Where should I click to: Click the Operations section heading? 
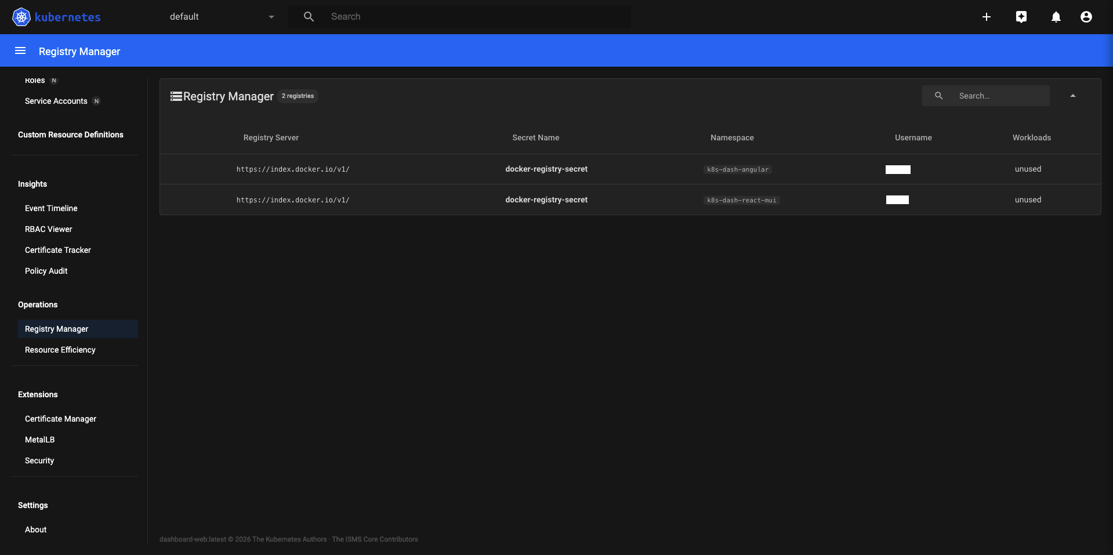click(38, 304)
